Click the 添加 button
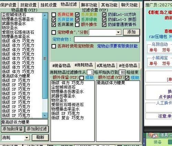Screen dimensions: 172x146 pyautogui.click(x=131, y=32)
